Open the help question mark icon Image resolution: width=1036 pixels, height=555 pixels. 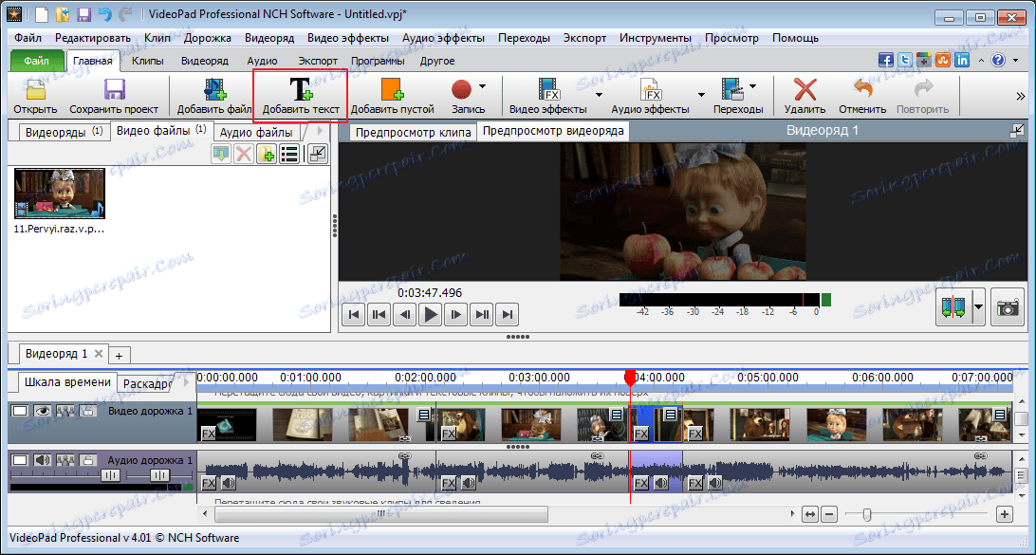[997, 60]
